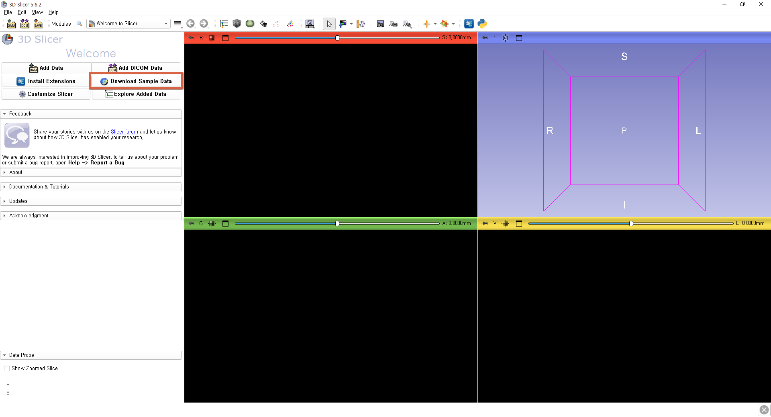Open the Transforms module icon
The width and height of the screenshot is (771, 417).
(x=263, y=24)
